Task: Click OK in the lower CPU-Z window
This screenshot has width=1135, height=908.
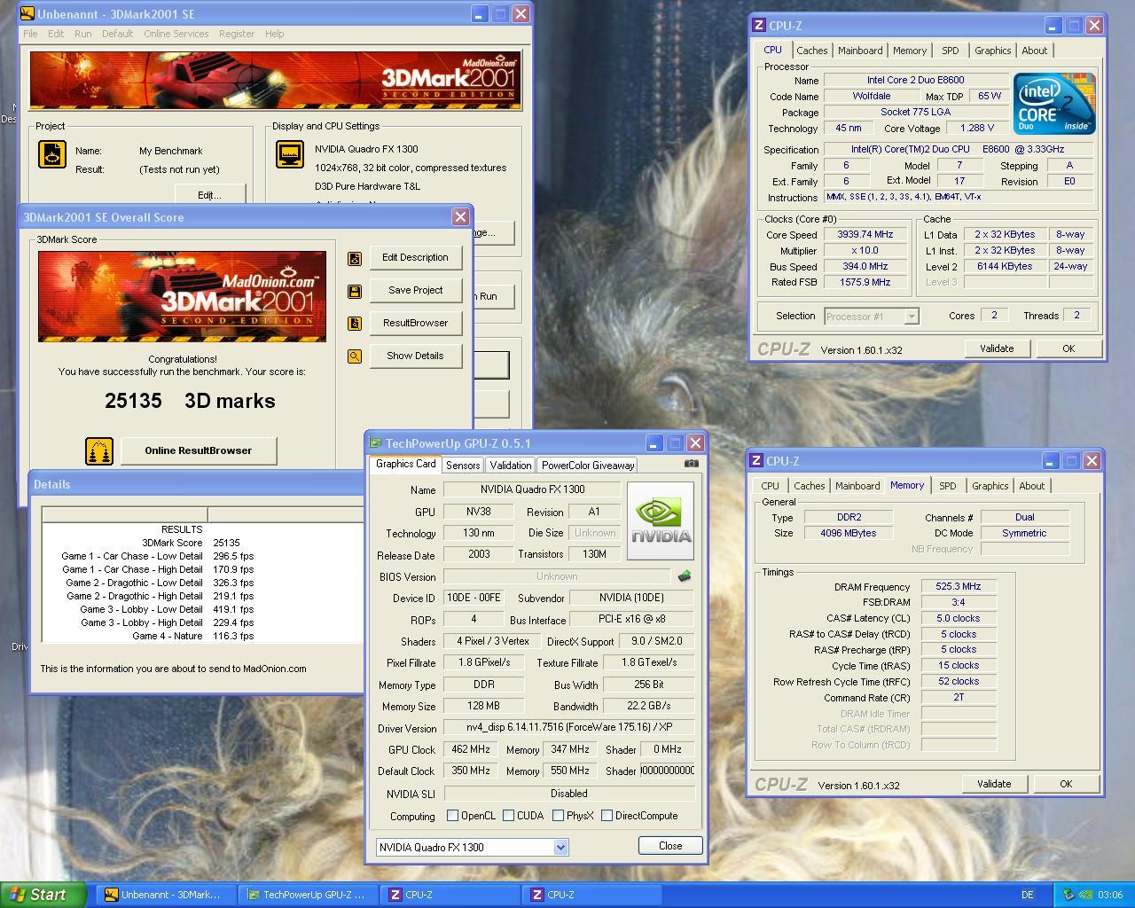Action: [1066, 784]
